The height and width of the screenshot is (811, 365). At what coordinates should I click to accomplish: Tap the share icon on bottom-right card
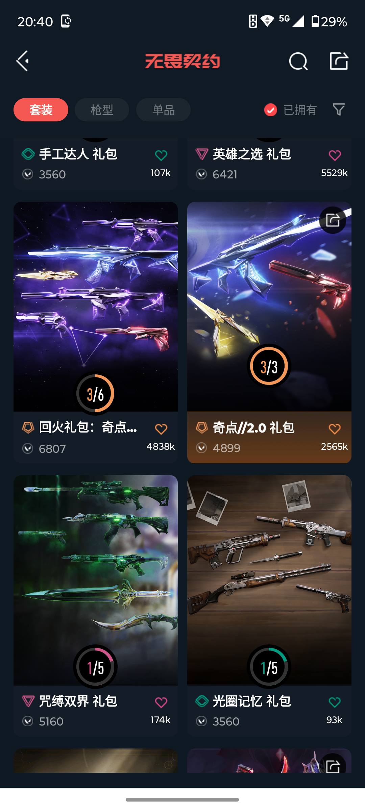coord(333,764)
